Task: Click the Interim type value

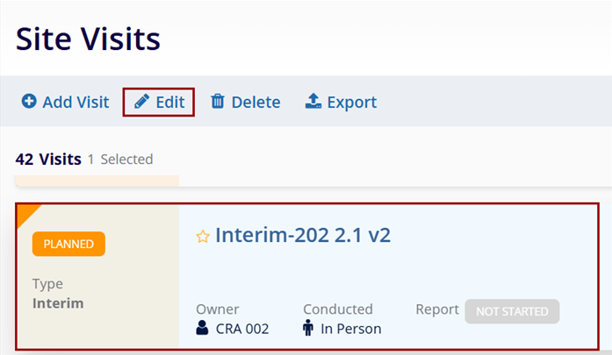Action: click(x=58, y=303)
